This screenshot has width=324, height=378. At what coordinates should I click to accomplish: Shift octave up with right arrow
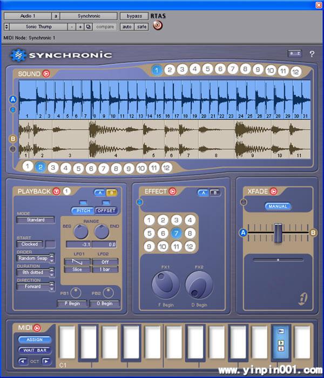[47, 361]
